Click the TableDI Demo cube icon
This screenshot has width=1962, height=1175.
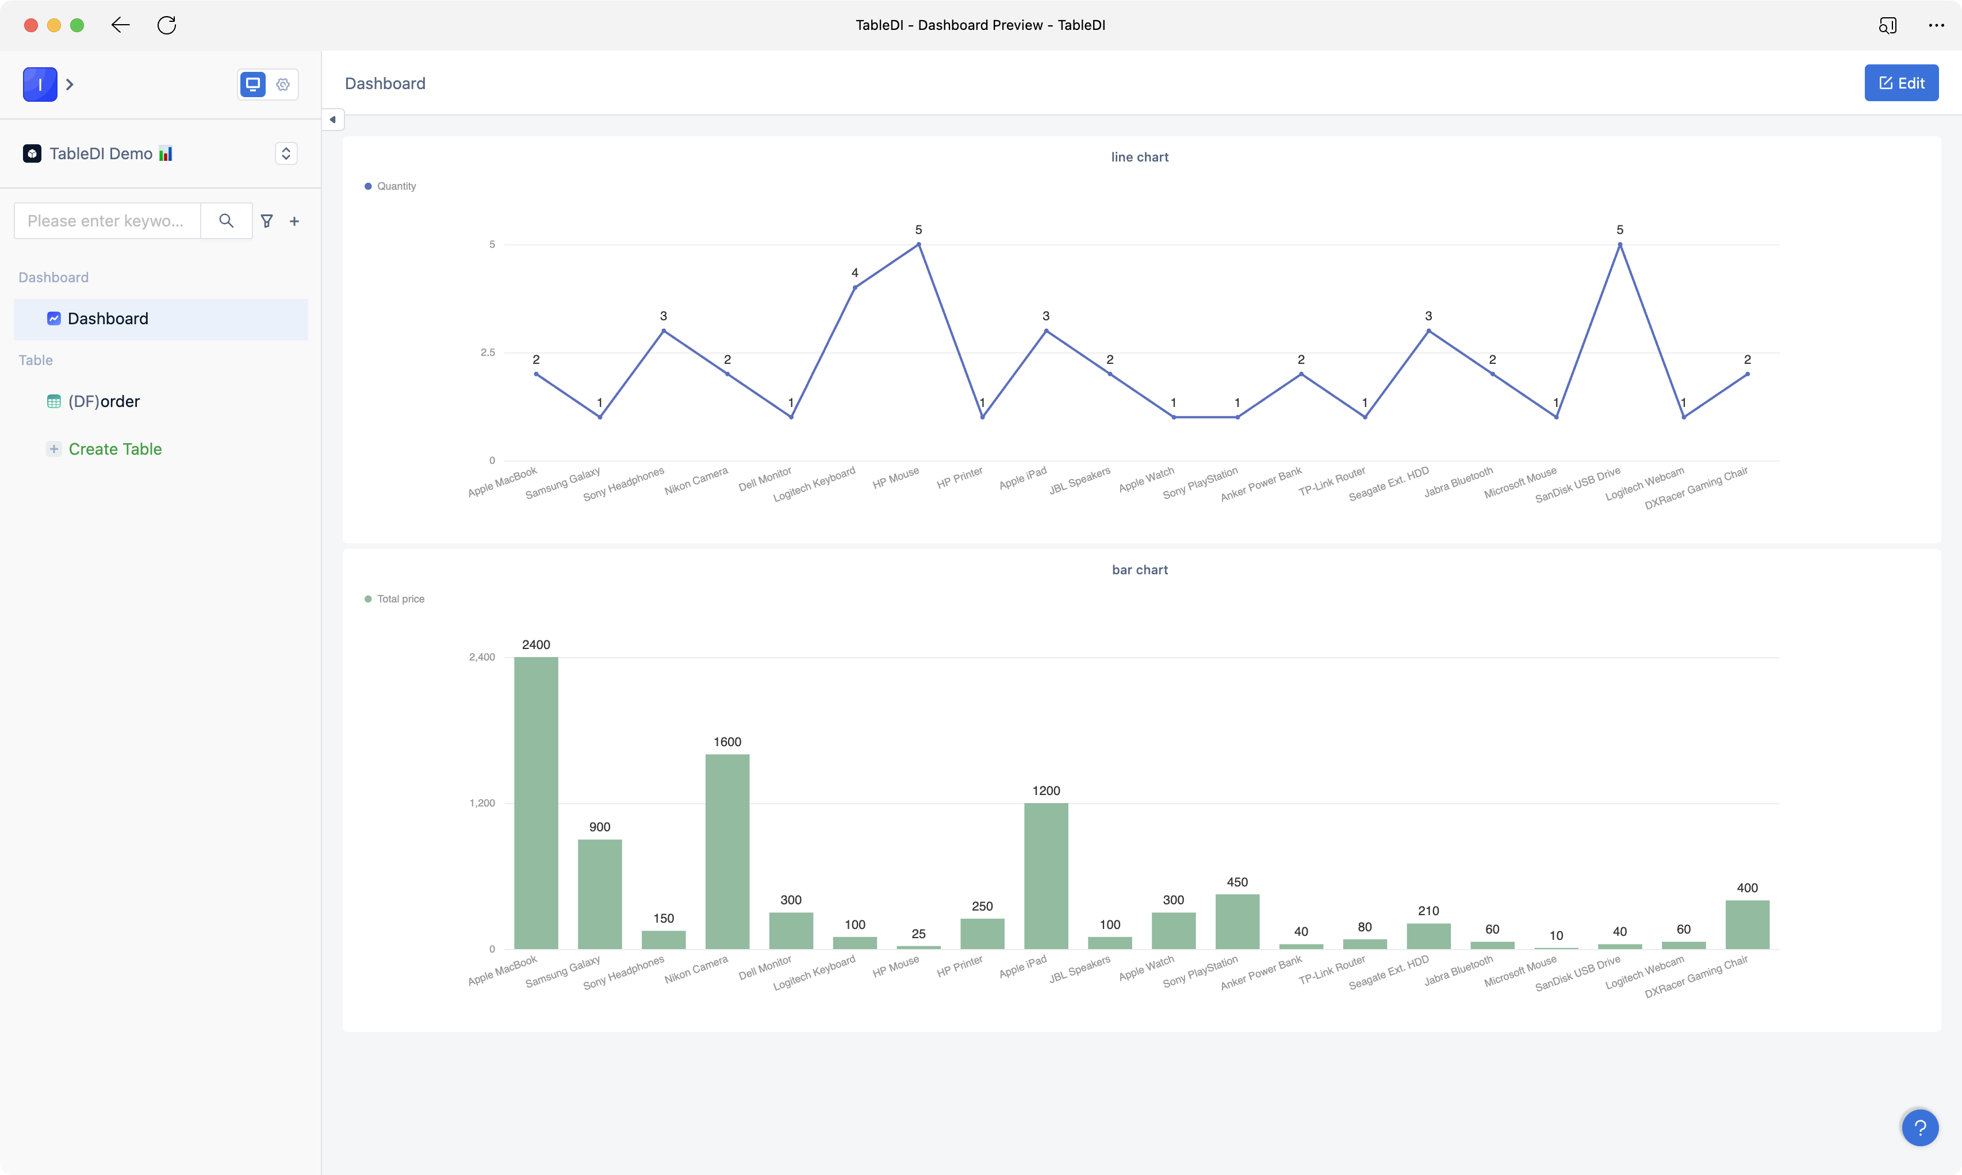pos(32,153)
